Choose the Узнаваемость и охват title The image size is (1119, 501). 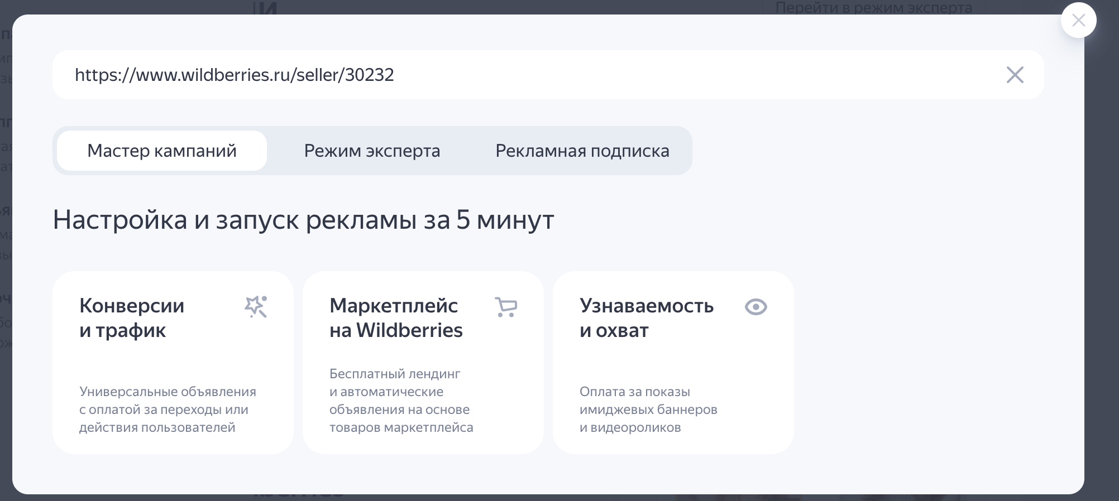647,318
